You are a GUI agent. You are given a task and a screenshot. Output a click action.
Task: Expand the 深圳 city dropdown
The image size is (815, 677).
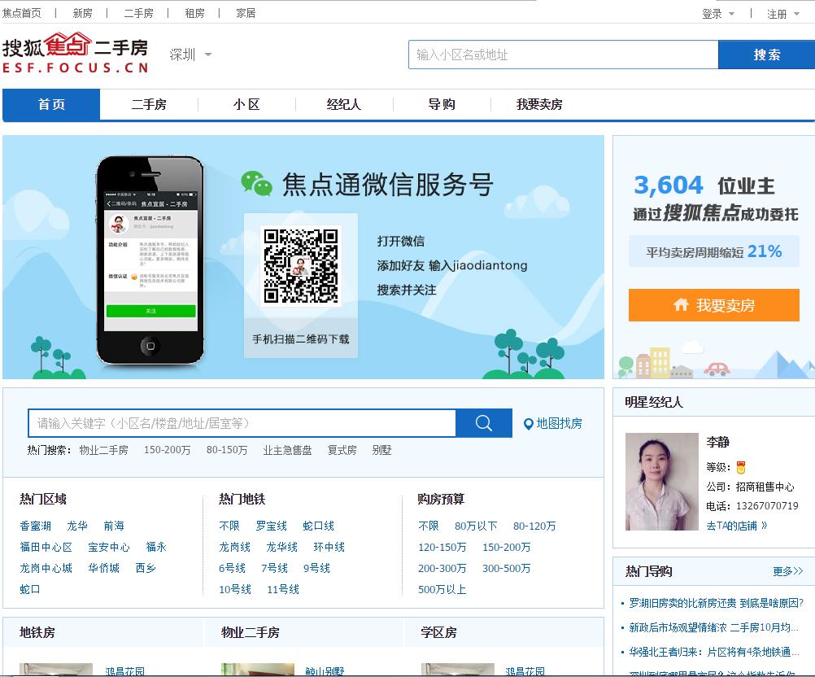(190, 55)
